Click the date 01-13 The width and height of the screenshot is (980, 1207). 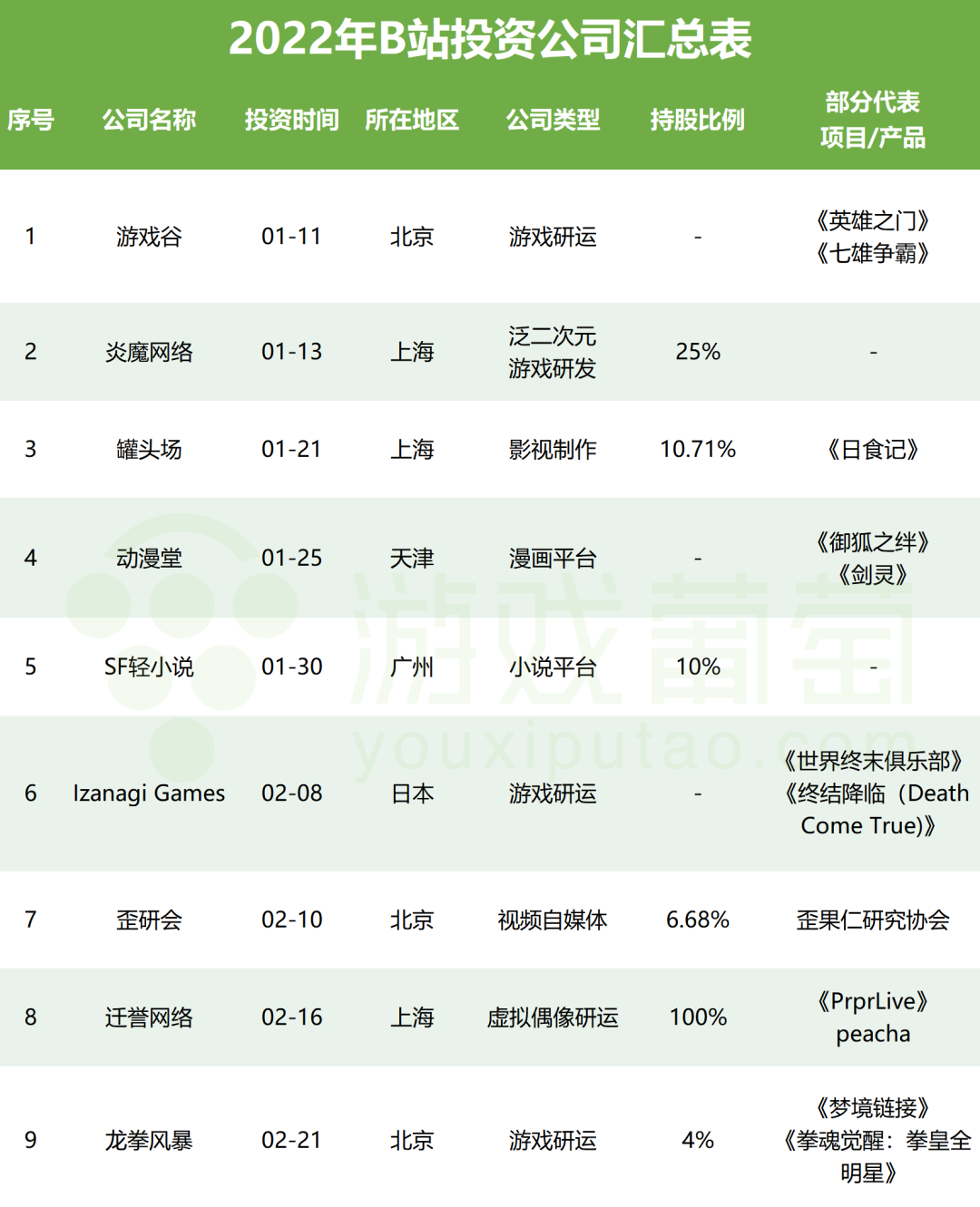point(291,352)
